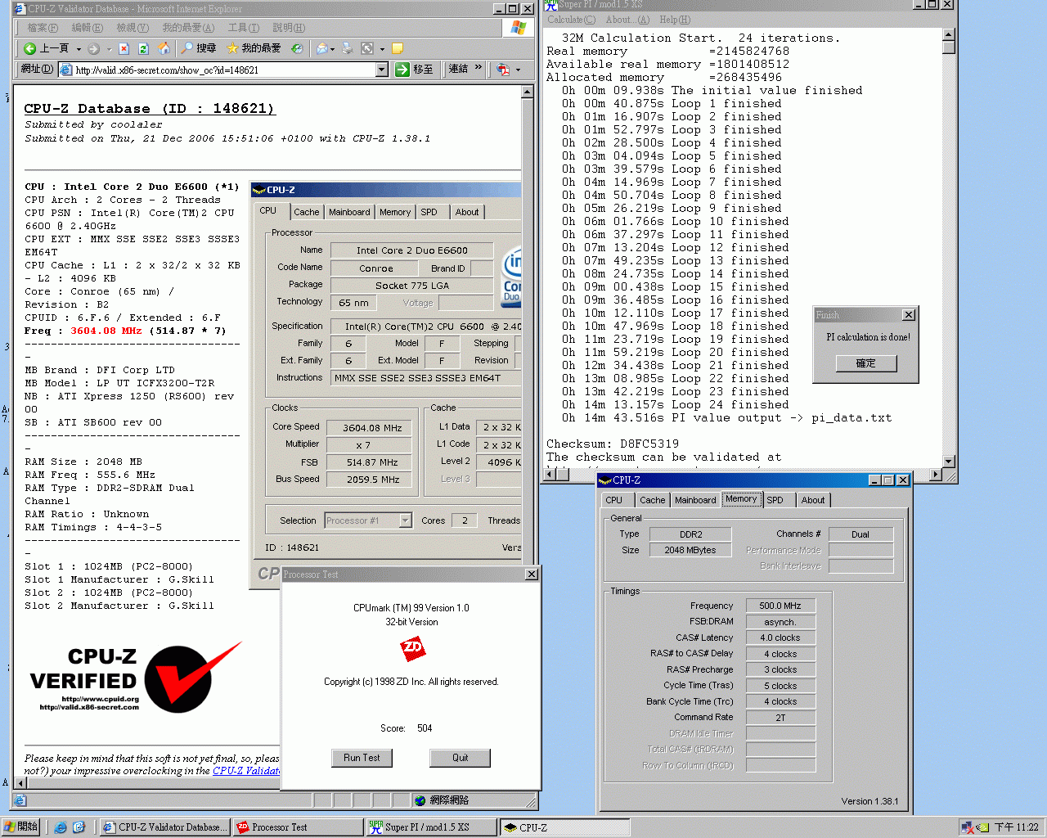1047x838 pixels.
Task: Open the Favorites (我的最愛) menu in IE
Action: coord(188,27)
